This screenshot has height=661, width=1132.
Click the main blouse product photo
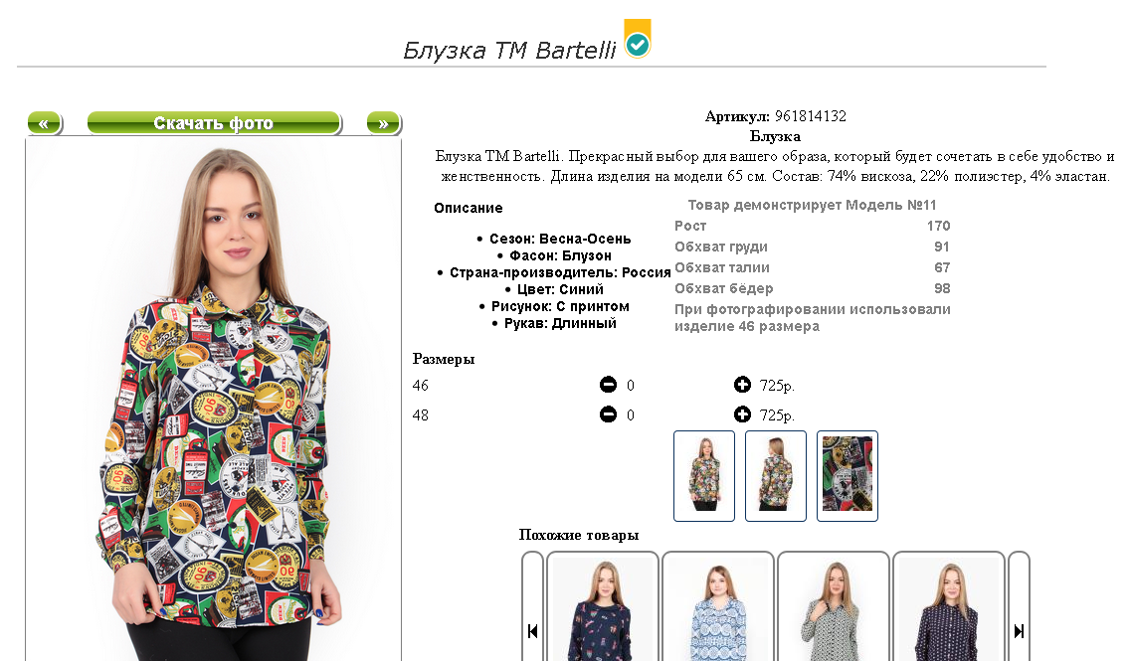214,401
